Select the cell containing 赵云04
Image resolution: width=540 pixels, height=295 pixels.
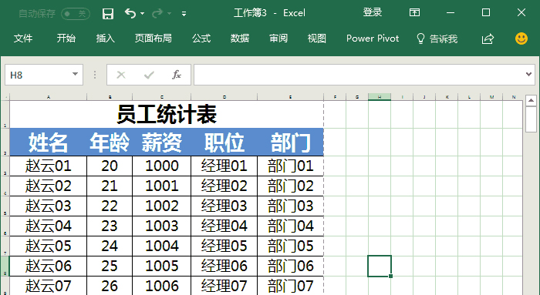(x=48, y=226)
